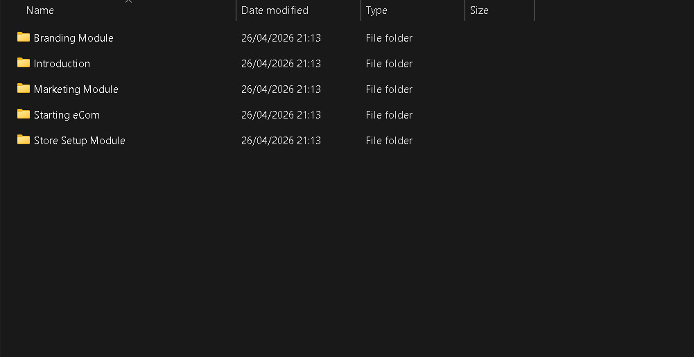Toggle the sort direction arrow above Name
Viewport: 694px width, 357px height.
point(128,2)
